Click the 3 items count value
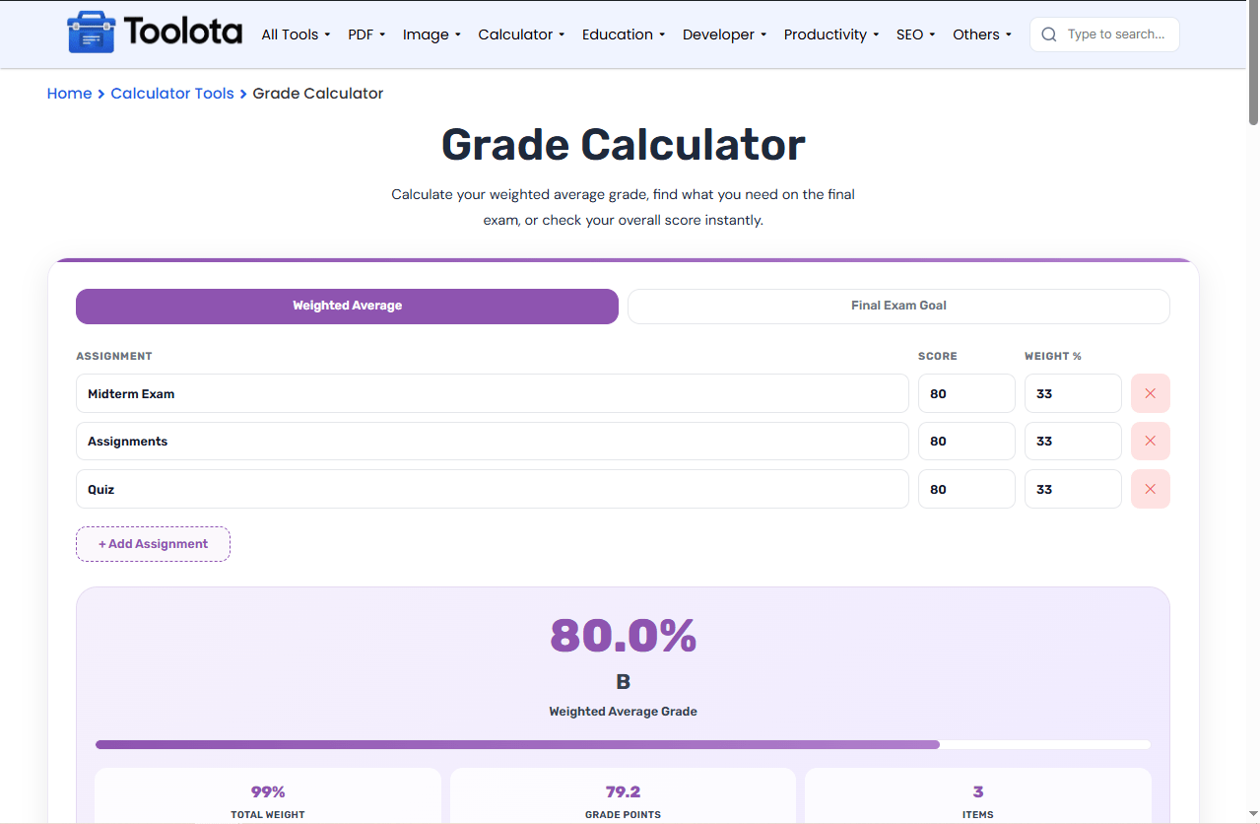Viewport: 1260px width, 824px height. coord(978,791)
